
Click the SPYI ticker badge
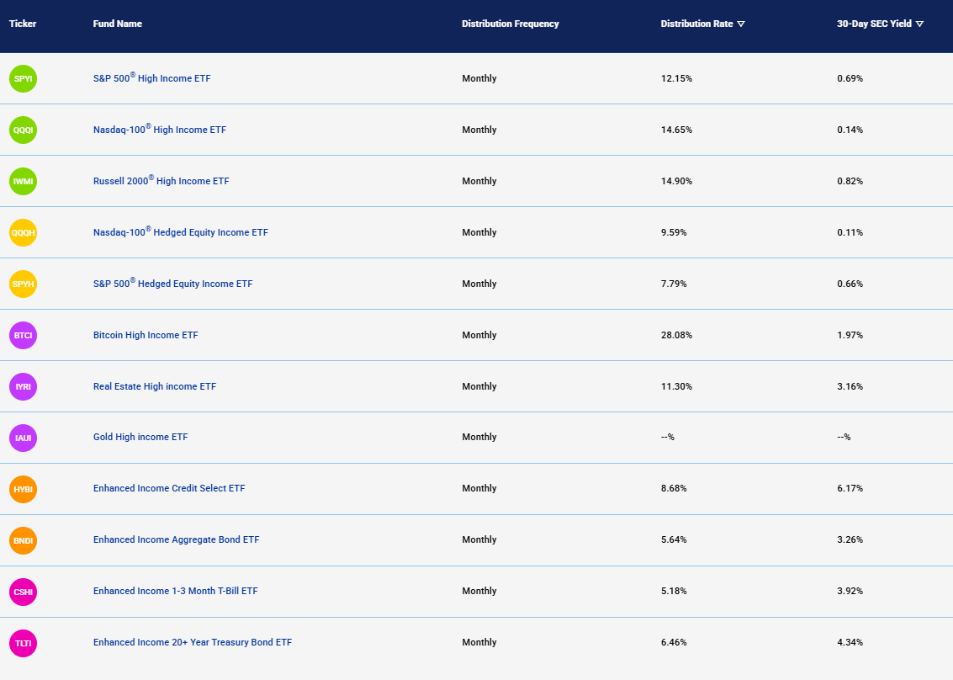(x=23, y=79)
